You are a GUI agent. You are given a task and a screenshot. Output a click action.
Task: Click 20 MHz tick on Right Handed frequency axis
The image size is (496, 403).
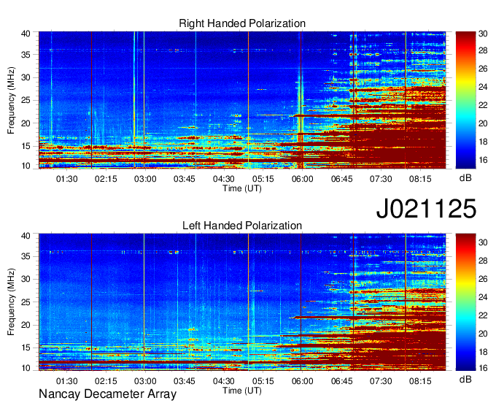click(x=26, y=123)
